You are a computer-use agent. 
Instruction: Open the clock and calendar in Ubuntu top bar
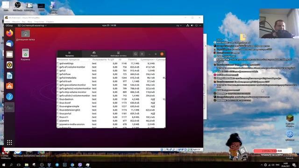tap(109, 25)
